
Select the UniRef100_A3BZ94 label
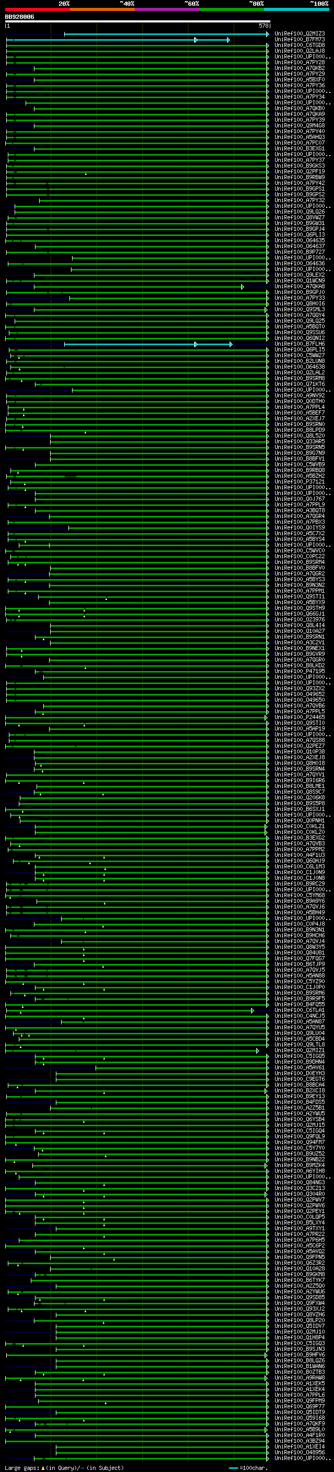pyautogui.click(x=300, y=1441)
